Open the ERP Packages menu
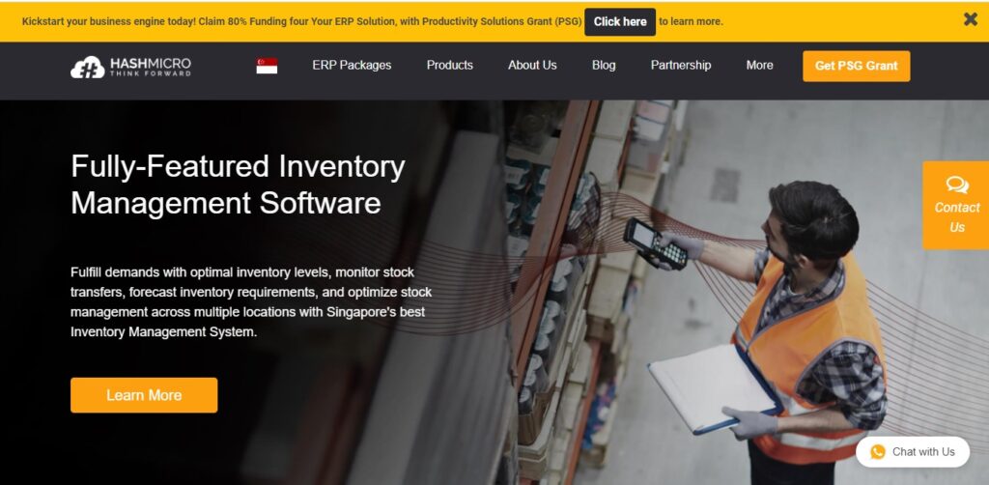The width and height of the screenshot is (989, 485). 352,65
